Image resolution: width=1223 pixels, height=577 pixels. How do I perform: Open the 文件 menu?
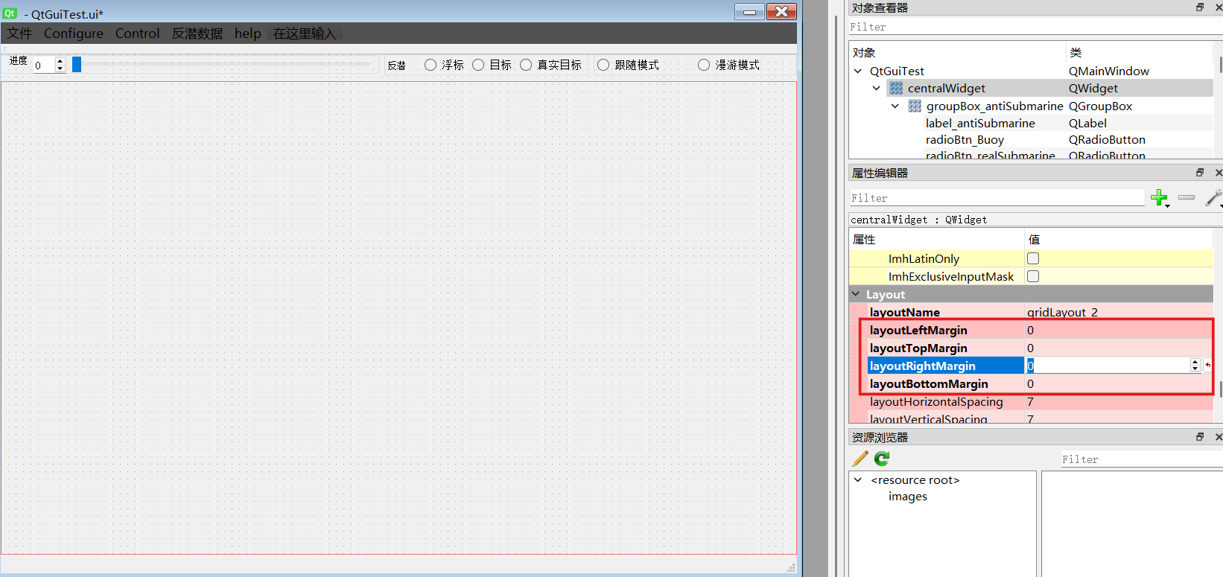(19, 34)
